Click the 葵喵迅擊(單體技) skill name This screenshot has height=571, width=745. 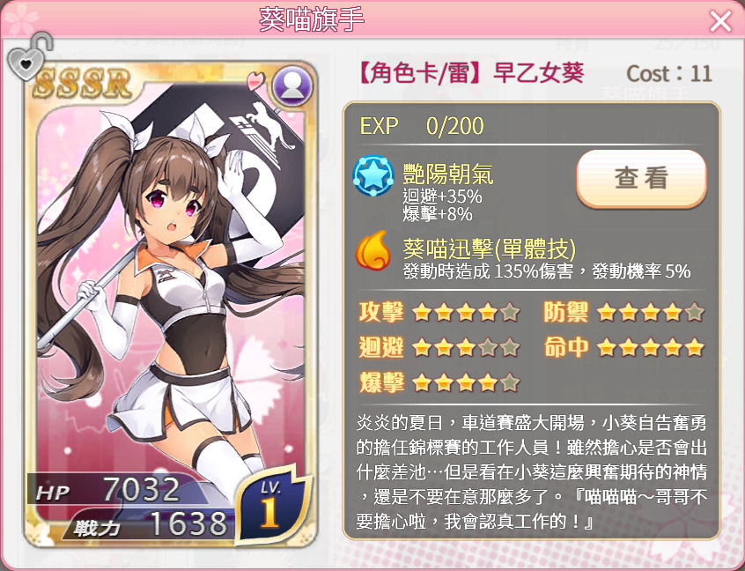click(490, 248)
